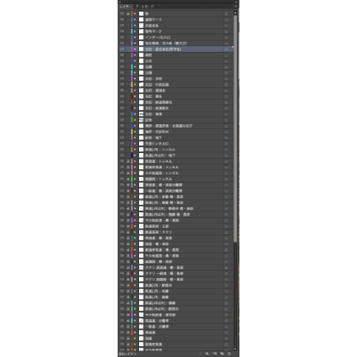Select the 交差点名 layer row

coord(176,26)
